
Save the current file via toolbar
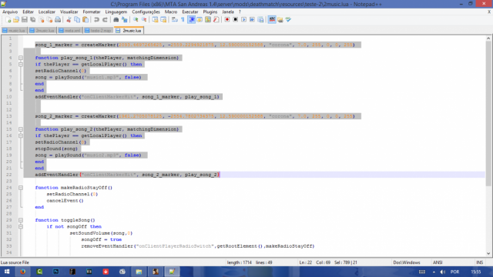click(x=24, y=20)
